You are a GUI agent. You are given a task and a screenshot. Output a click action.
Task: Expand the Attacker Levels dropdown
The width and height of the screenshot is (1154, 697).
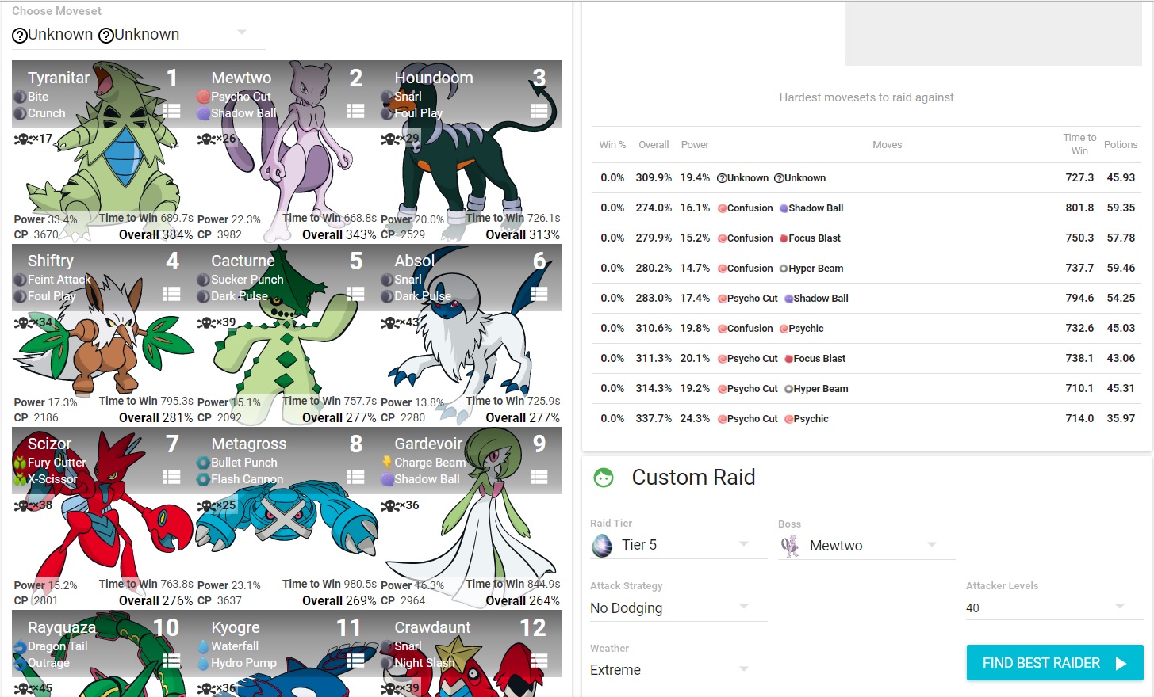(x=1053, y=607)
